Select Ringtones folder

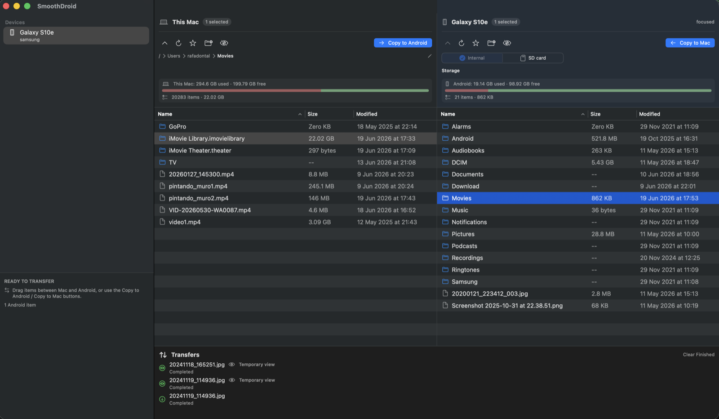[x=578, y=270]
